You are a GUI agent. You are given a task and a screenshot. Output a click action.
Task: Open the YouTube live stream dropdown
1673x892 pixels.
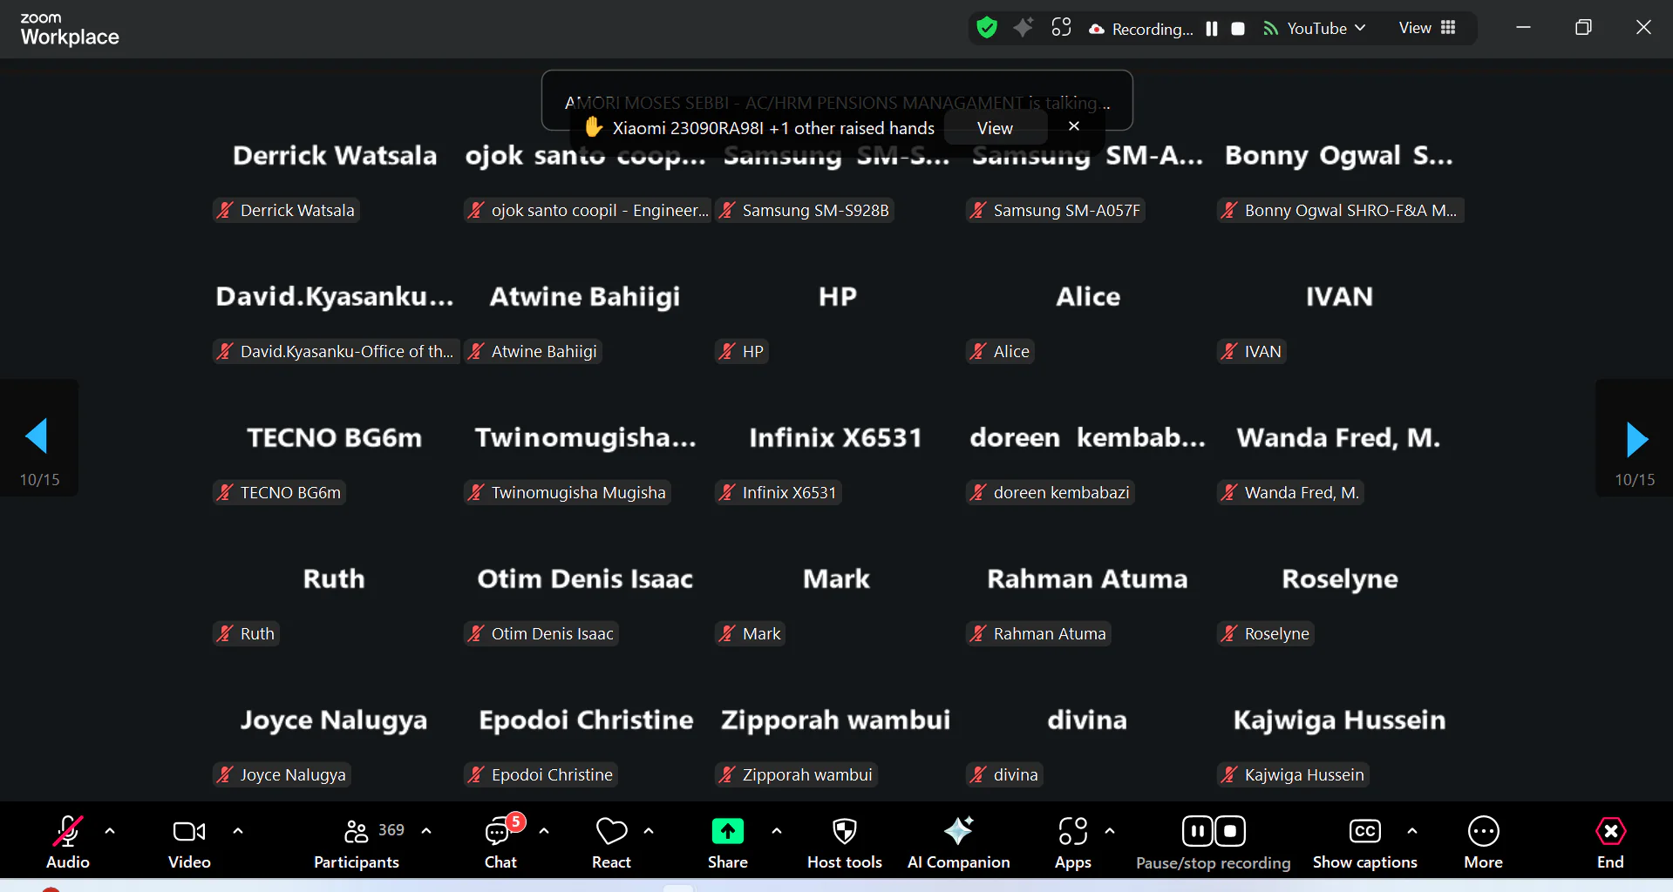[1316, 28]
